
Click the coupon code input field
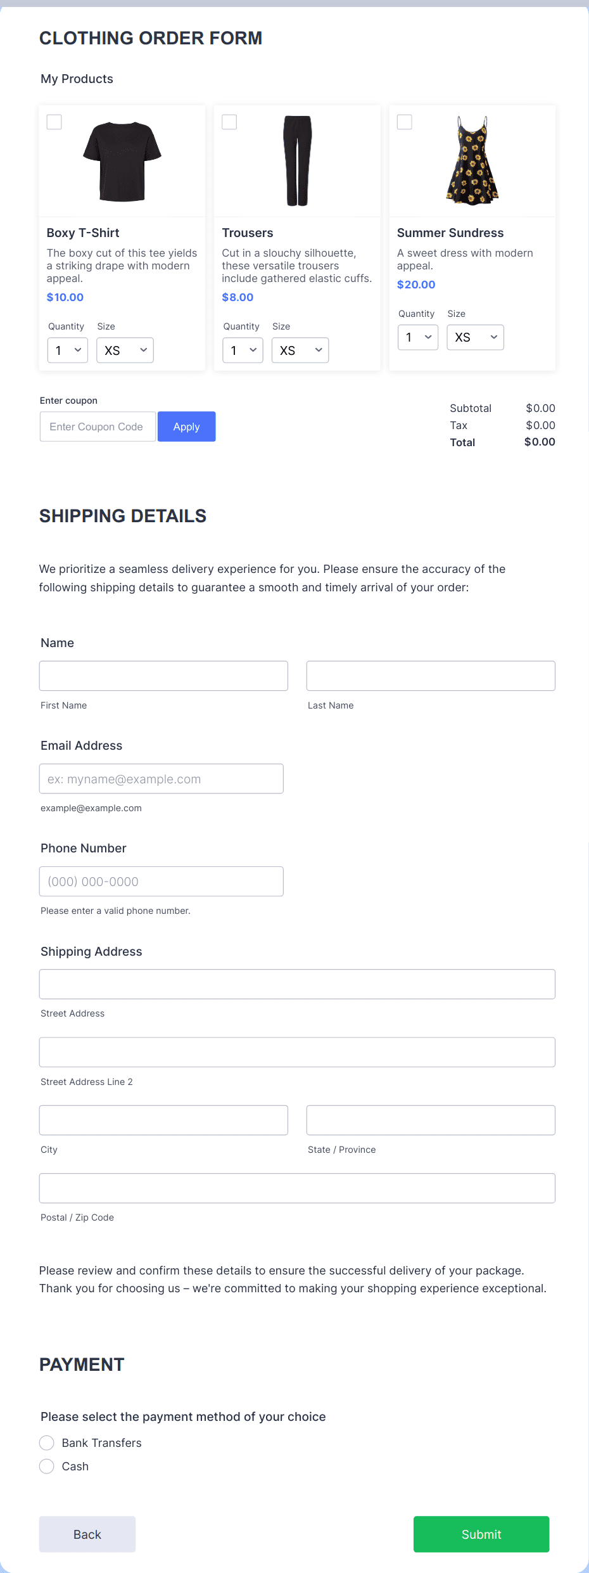97,427
